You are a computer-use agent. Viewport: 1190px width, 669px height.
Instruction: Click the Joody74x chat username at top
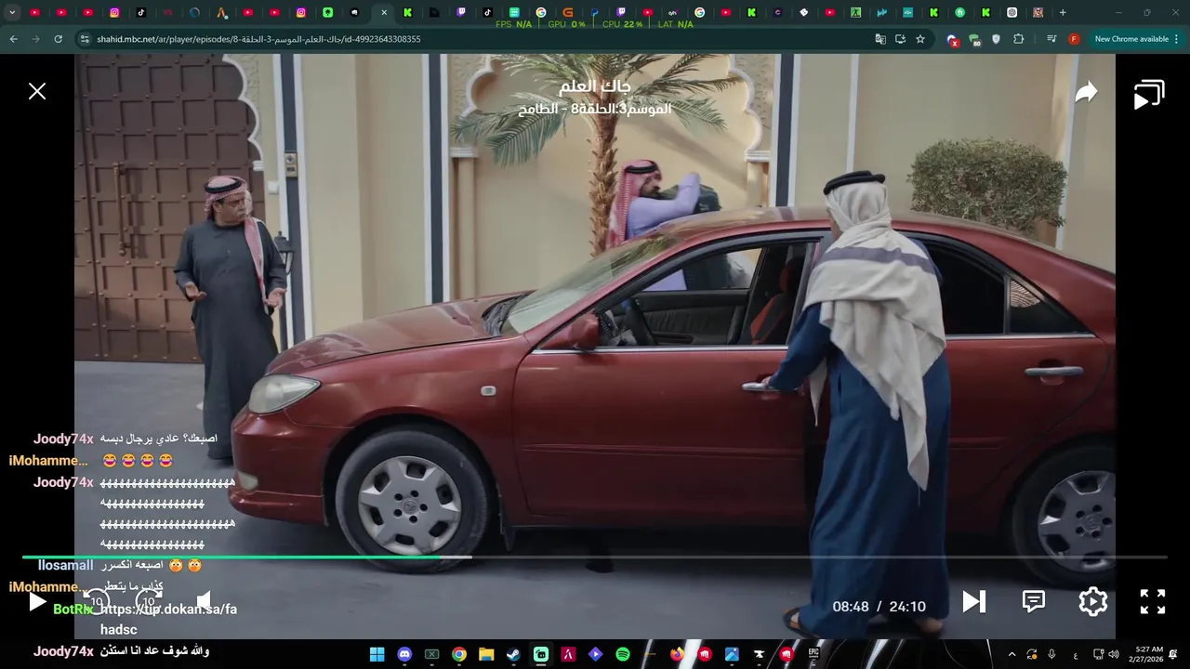(x=63, y=439)
